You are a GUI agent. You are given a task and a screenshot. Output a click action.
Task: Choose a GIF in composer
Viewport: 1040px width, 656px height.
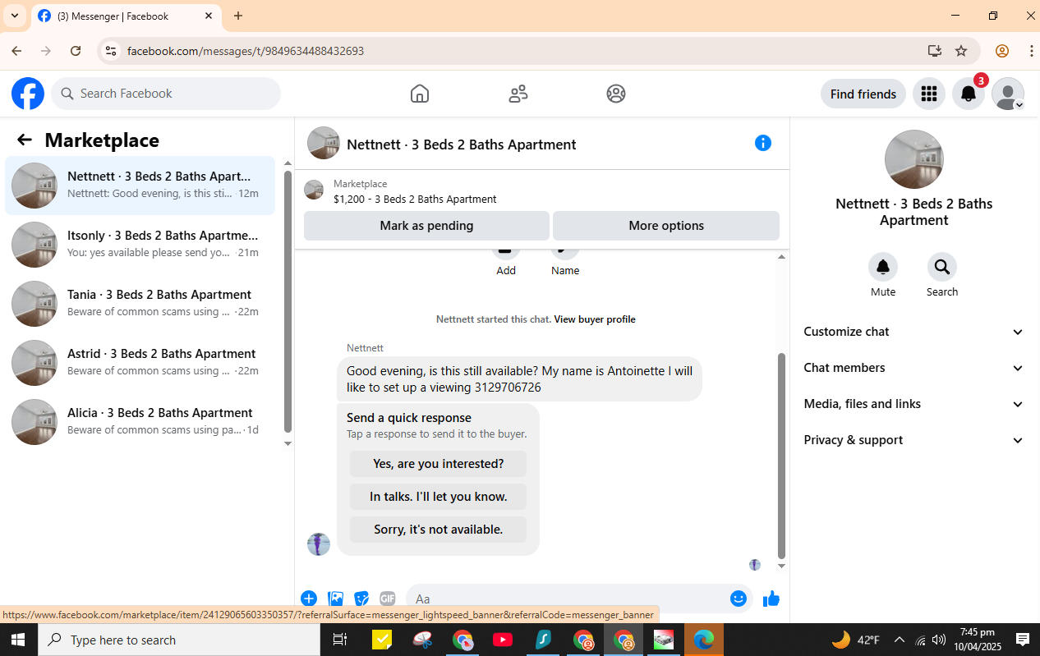click(388, 599)
